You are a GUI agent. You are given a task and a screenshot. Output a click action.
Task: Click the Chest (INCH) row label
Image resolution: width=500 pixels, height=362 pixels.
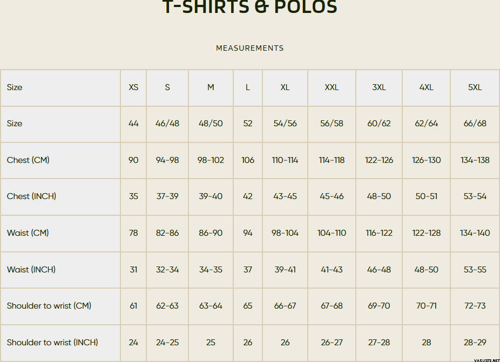click(31, 196)
